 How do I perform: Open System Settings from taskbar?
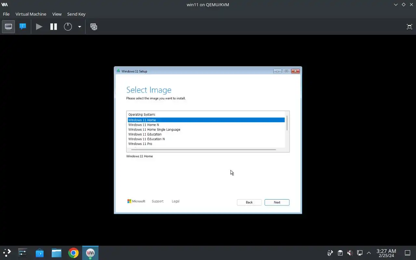tap(23, 253)
